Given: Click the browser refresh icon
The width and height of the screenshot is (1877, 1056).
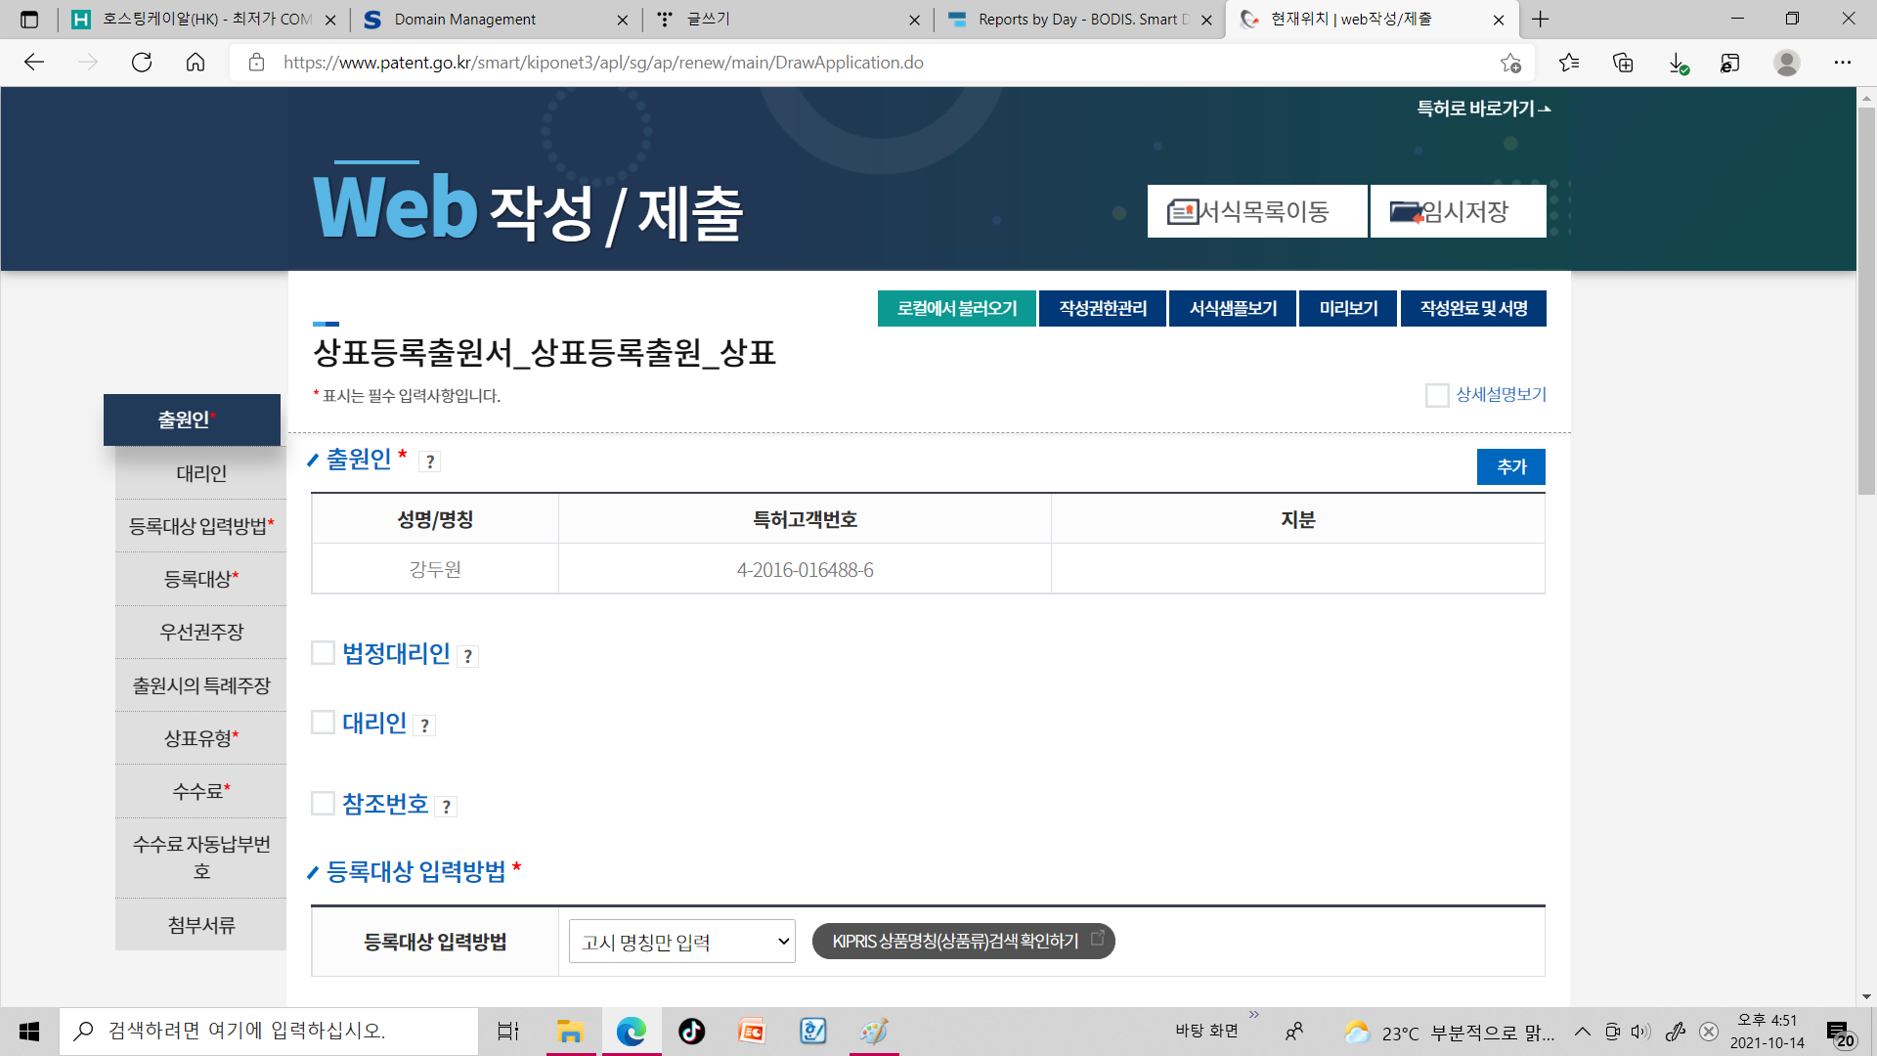Looking at the screenshot, I should [142, 63].
